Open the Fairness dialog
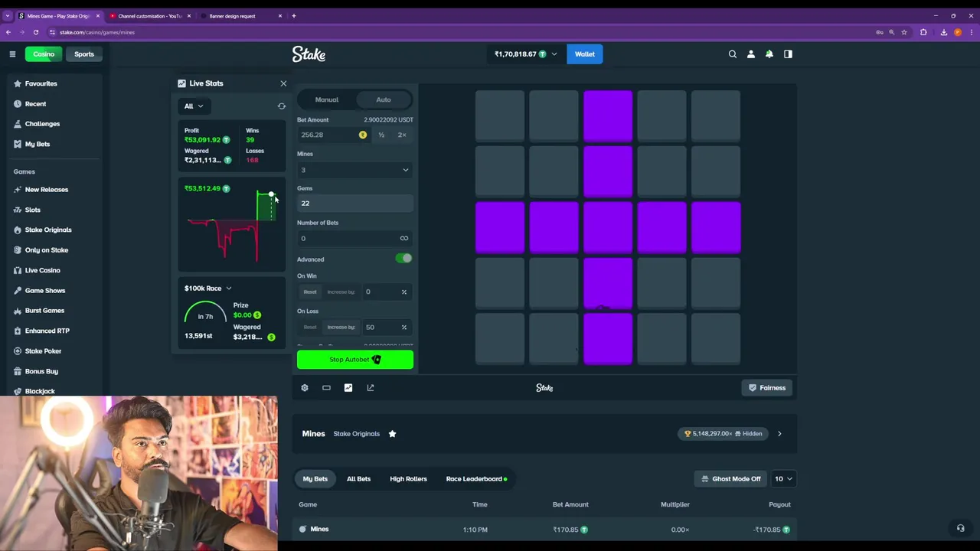980x551 pixels. (767, 388)
